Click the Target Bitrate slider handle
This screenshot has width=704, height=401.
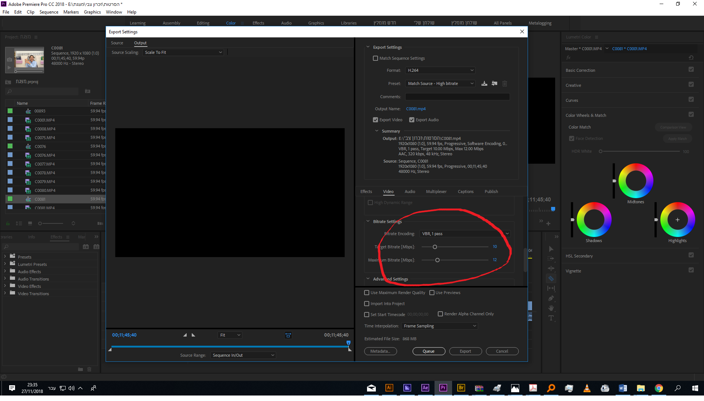click(435, 247)
